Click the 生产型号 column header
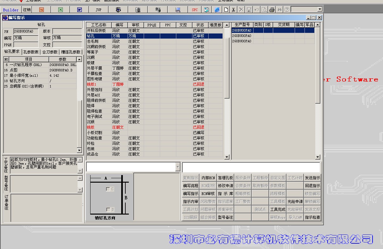 click(x=242, y=25)
